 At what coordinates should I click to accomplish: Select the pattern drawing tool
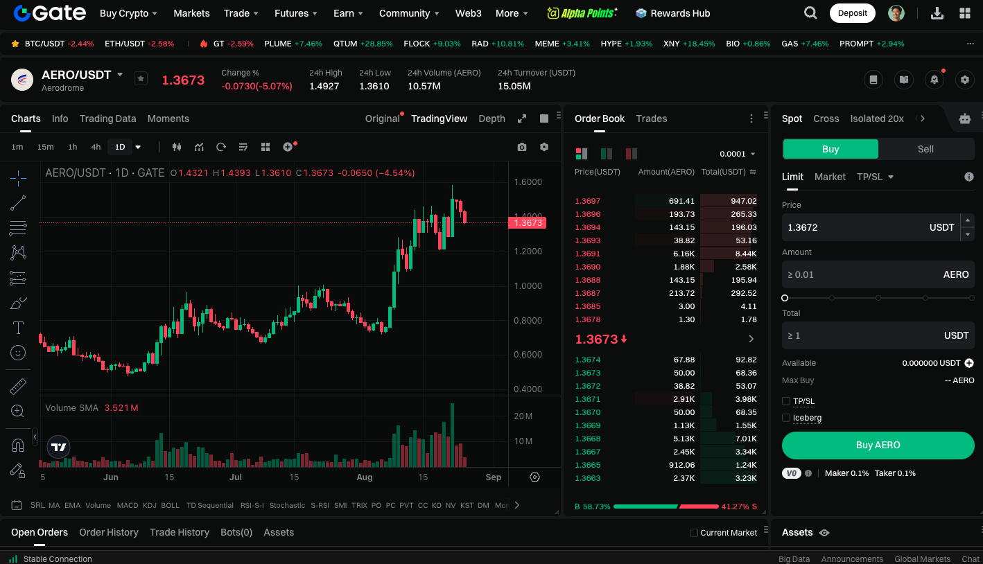(18, 253)
